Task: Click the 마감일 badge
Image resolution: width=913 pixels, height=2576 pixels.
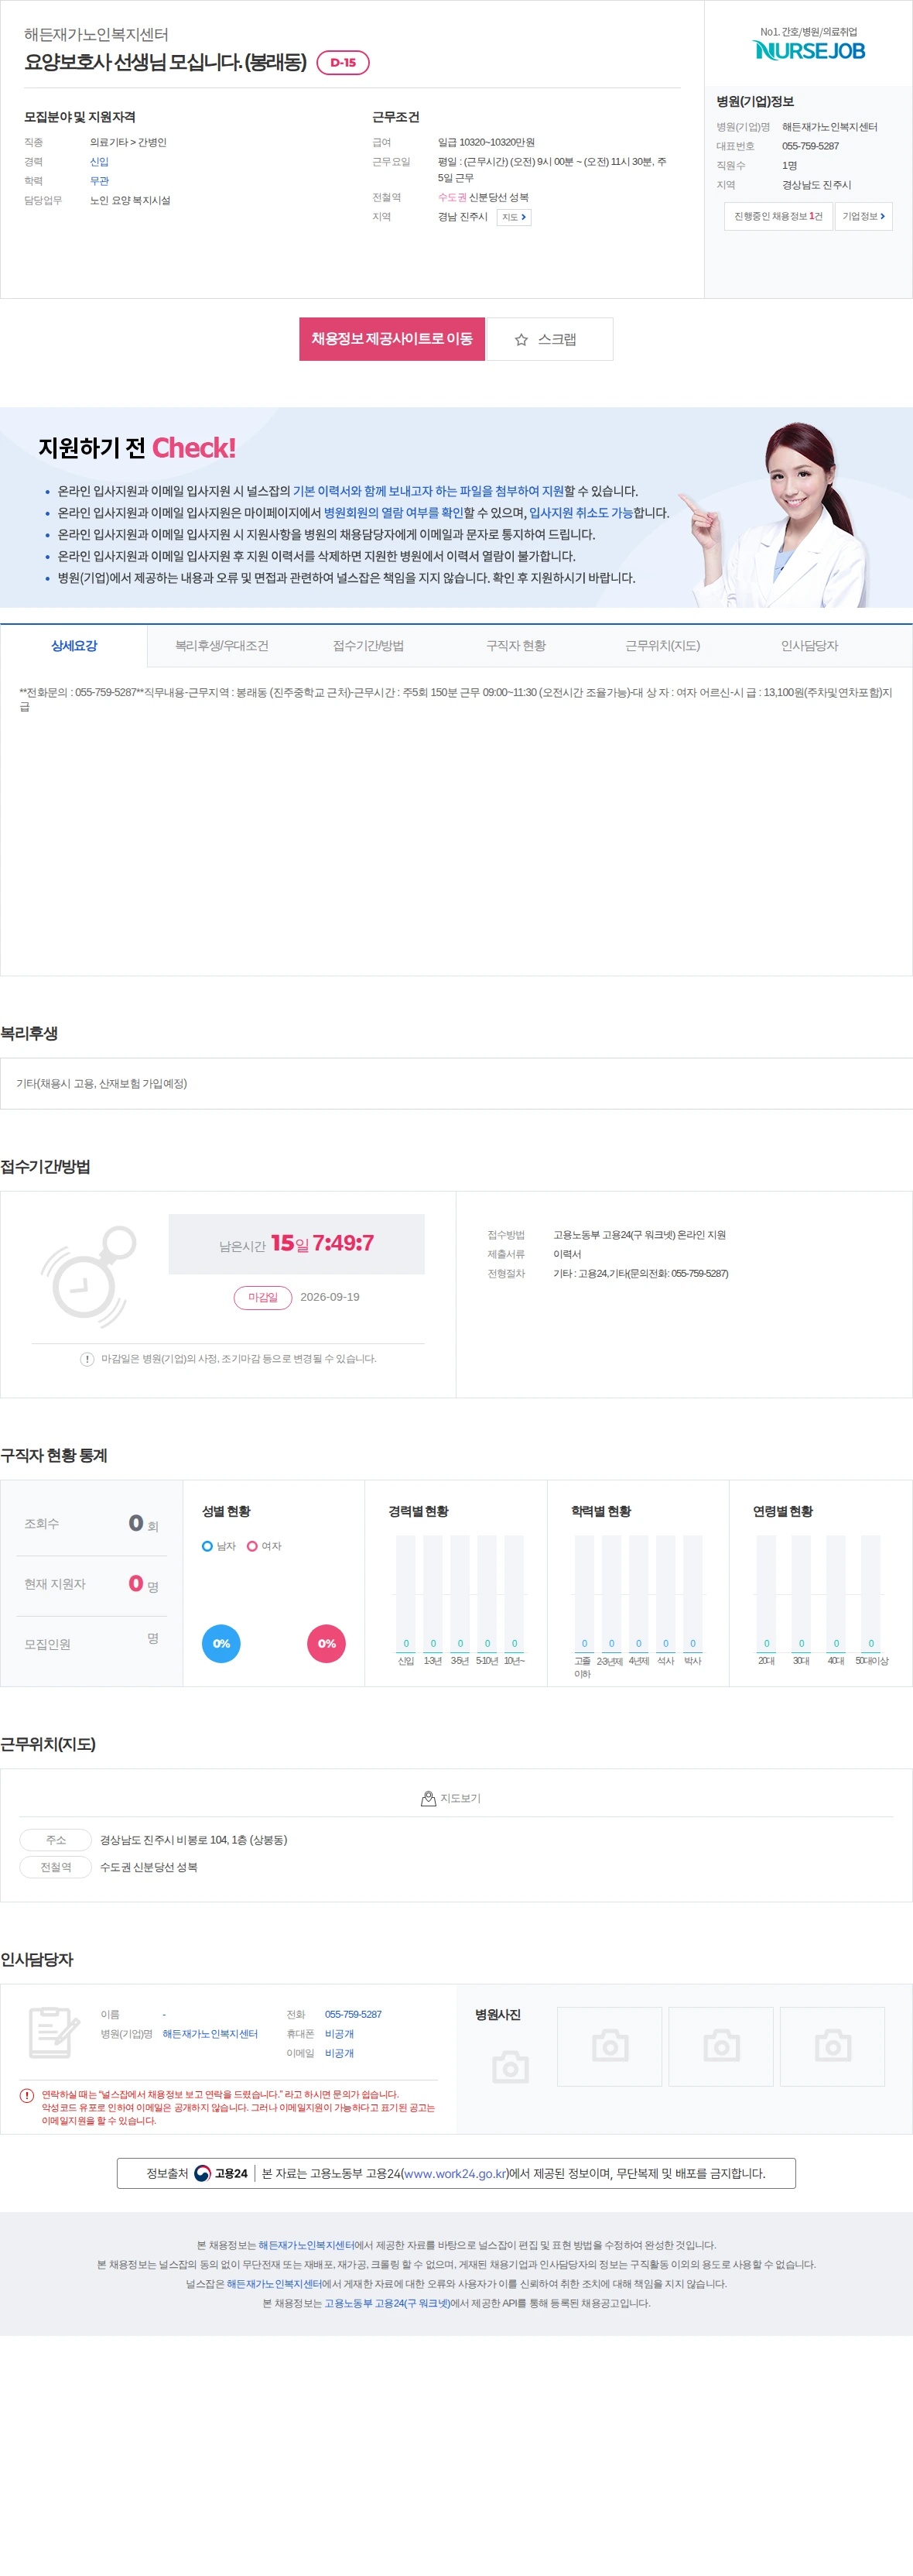Action: [x=263, y=1297]
